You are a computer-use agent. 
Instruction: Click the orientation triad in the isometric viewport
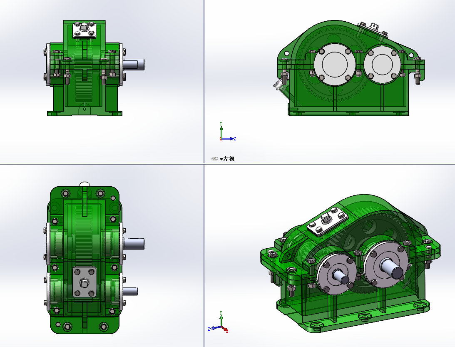tap(218, 322)
